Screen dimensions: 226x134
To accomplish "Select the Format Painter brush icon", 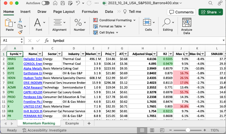I will point(20,32).
